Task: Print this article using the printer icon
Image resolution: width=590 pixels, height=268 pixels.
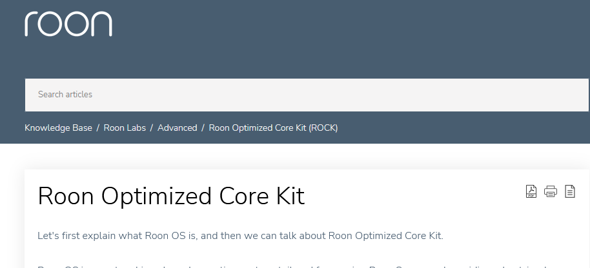Action: (x=551, y=191)
